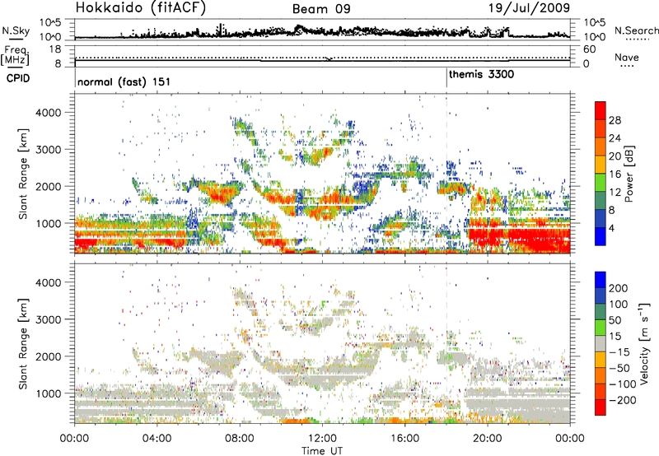
Task: Click the dashed 18:00 CPID change marker in the power panel
Action: pos(446,173)
